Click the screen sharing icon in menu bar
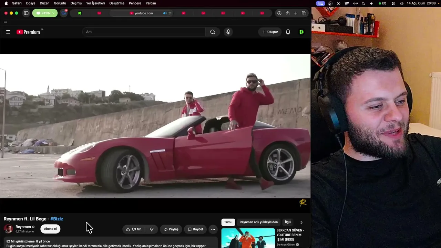Screen dimensions: 441x248 point(321,3)
